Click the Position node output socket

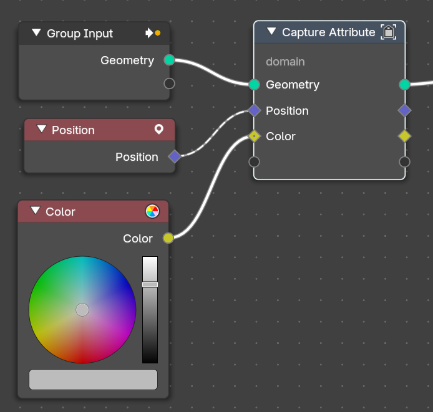click(x=175, y=156)
